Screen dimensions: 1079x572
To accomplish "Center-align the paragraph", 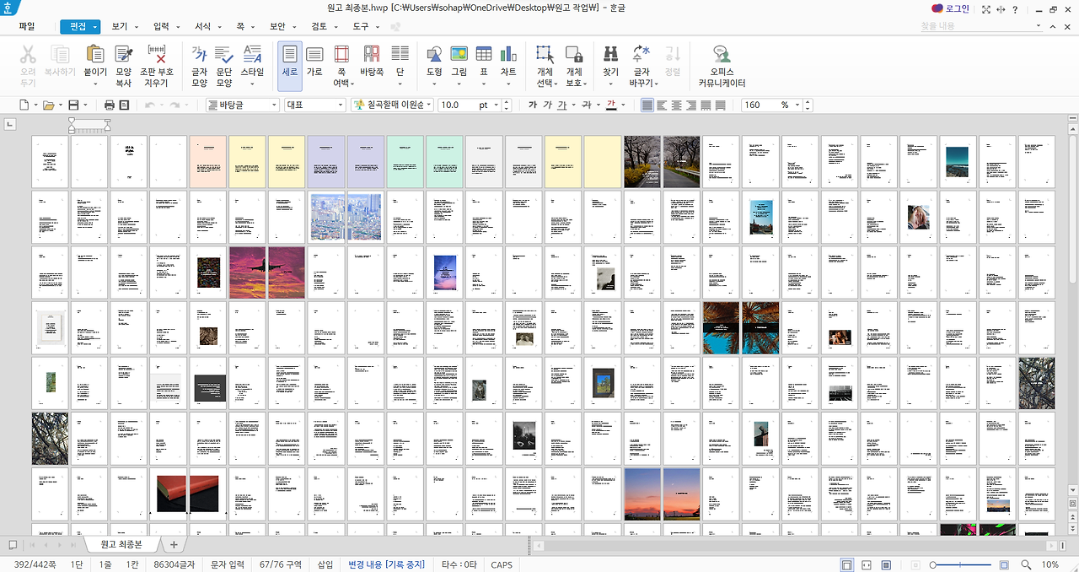I will (676, 105).
